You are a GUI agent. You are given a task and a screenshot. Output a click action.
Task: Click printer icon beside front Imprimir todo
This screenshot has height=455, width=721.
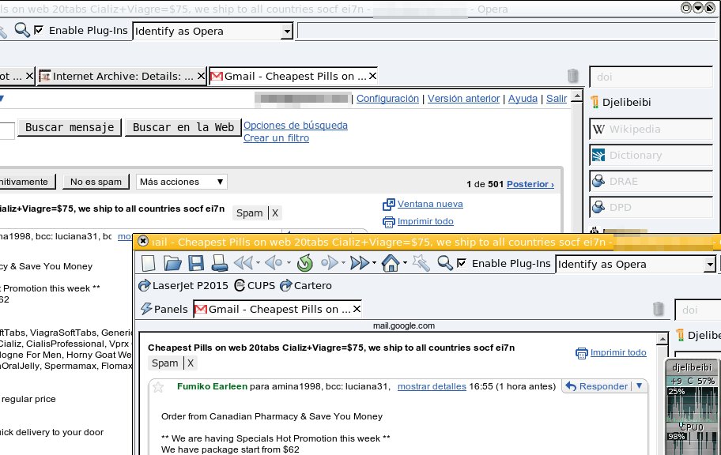click(582, 353)
